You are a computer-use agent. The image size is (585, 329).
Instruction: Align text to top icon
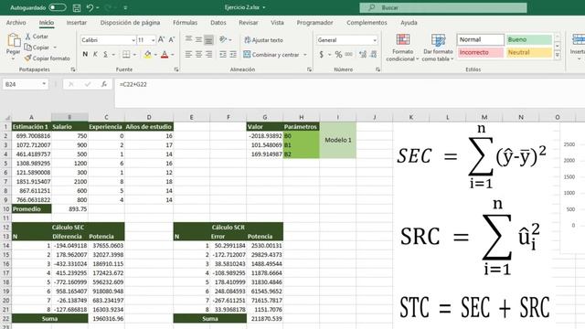tap(189, 39)
